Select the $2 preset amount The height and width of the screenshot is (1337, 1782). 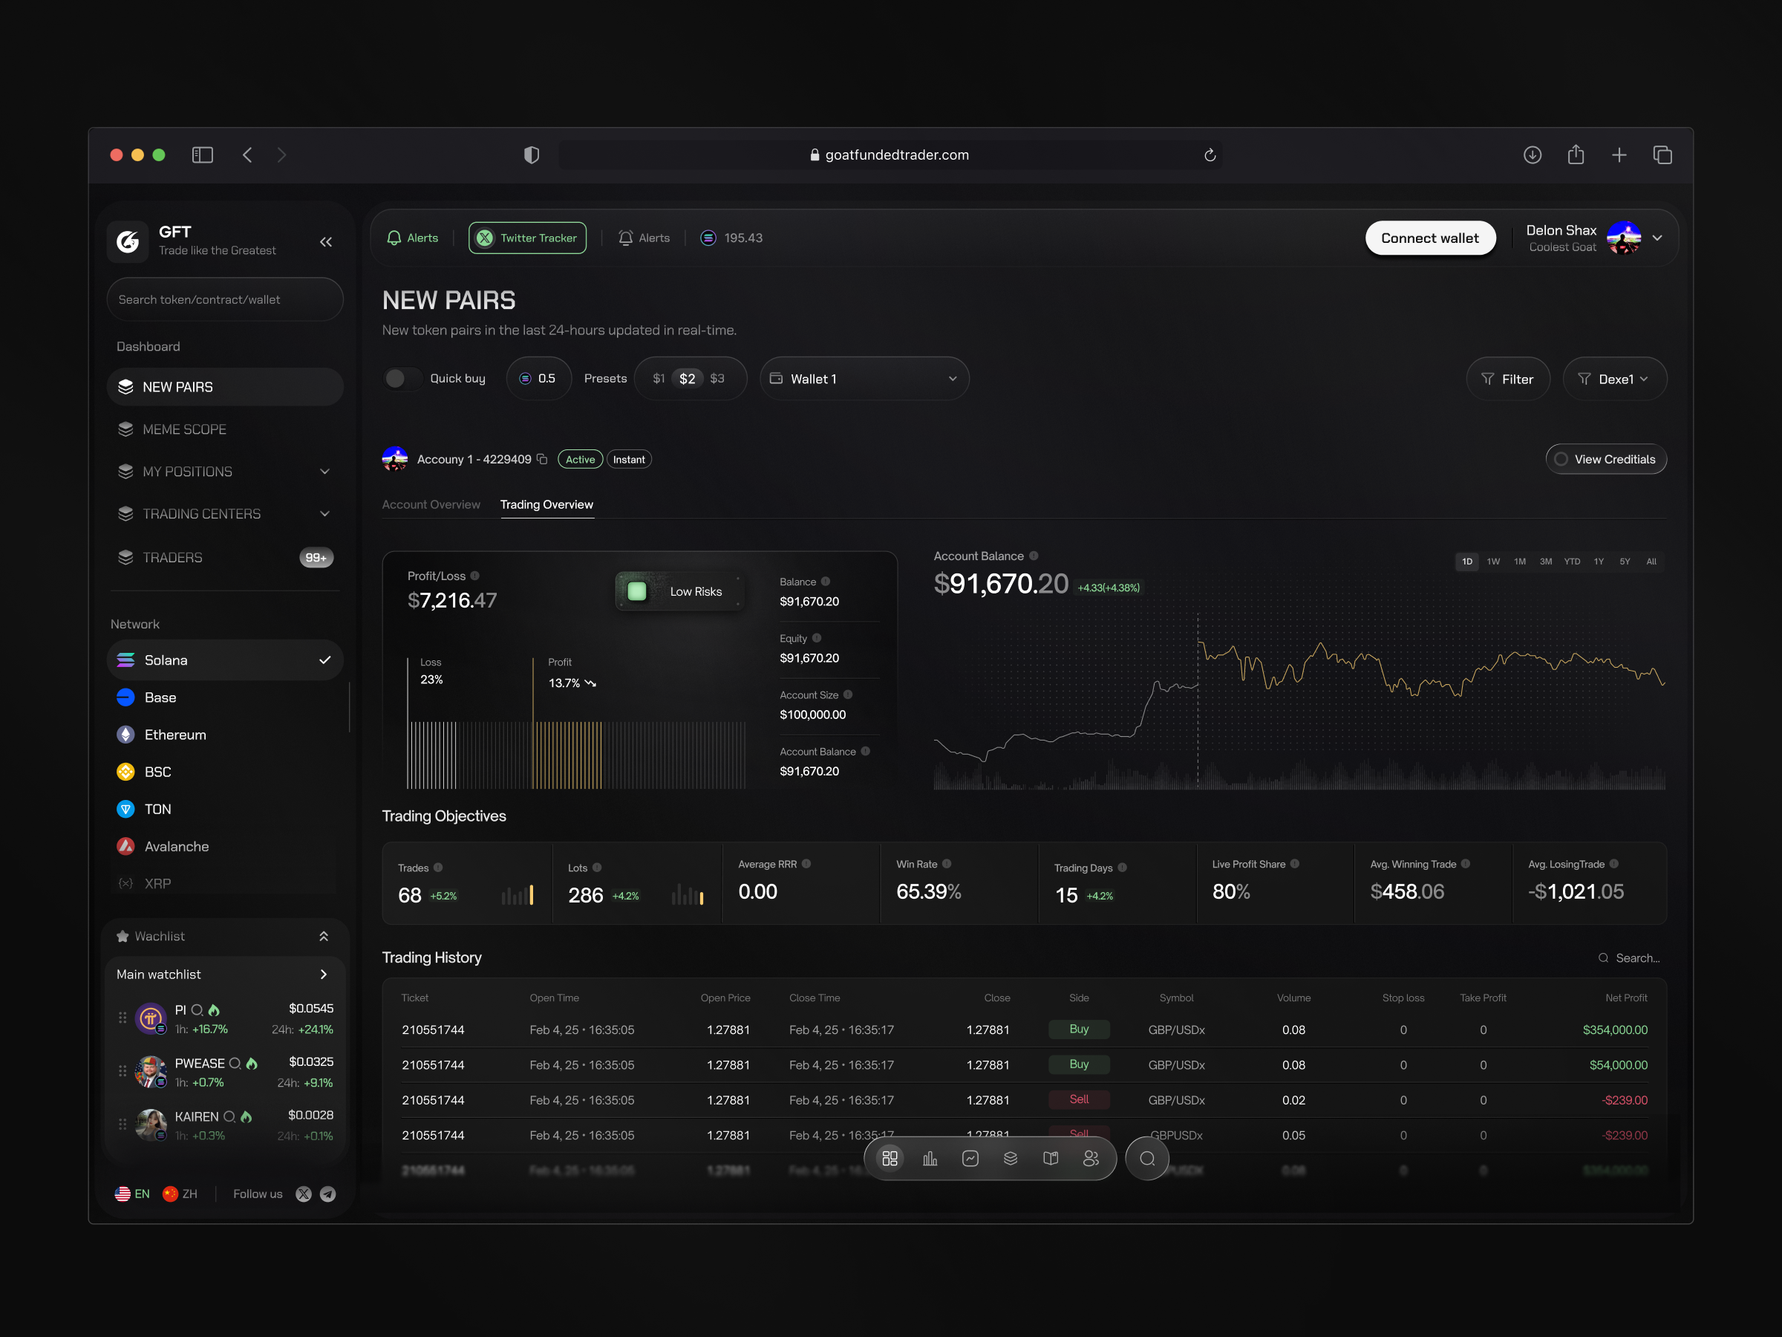pyautogui.click(x=687, y=378)
